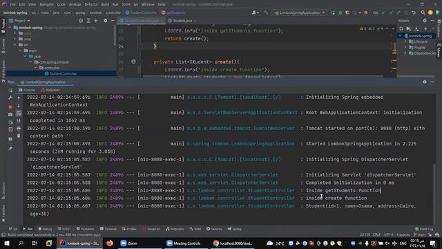Click the rerun application icon in Run panel
Image resolution: width=442 pixels, height=249 pixels.
pyautogui.click(x=10, y=91)
